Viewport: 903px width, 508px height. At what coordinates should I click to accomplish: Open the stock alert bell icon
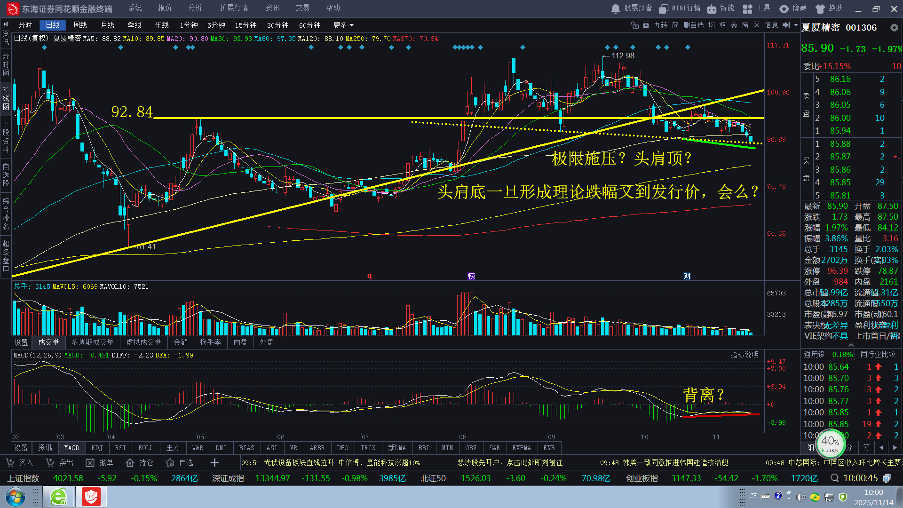[615, 8]
